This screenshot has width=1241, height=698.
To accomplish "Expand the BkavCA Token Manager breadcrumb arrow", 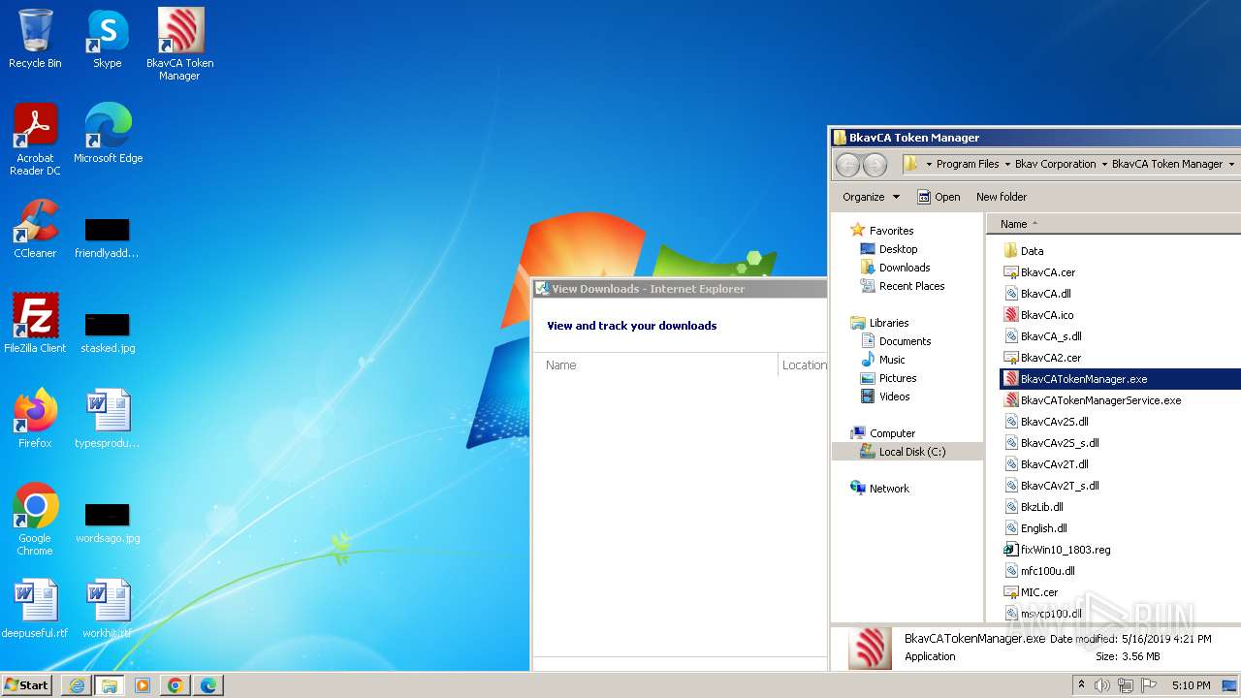I will (x=1231, y=164).
